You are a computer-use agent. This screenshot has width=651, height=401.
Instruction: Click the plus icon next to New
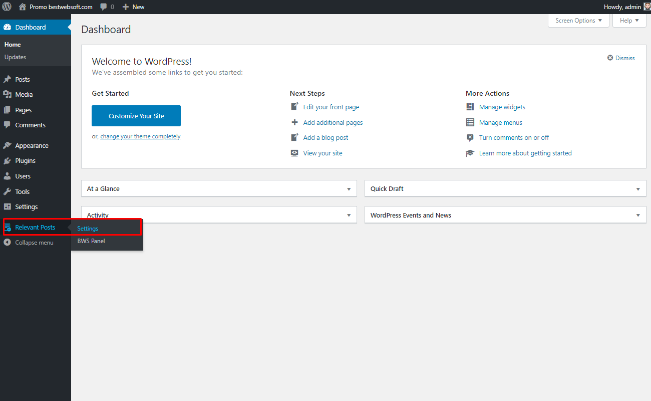(126, 7)
